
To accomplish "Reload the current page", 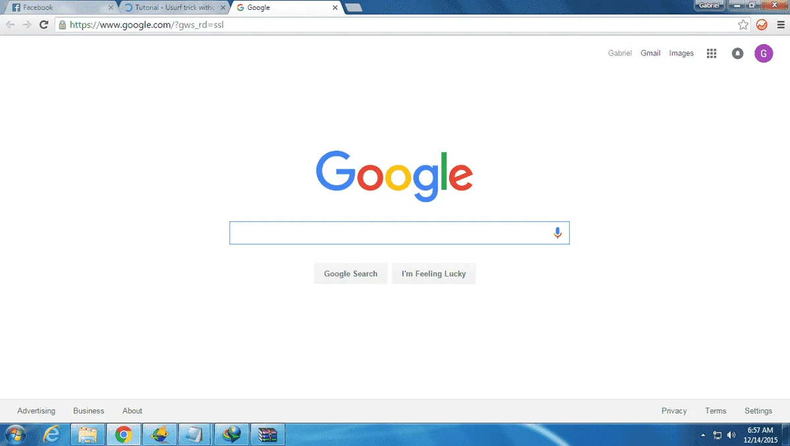I will [44, 24].
